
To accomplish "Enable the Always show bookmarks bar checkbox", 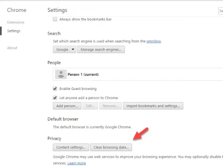I will [55, 19].
